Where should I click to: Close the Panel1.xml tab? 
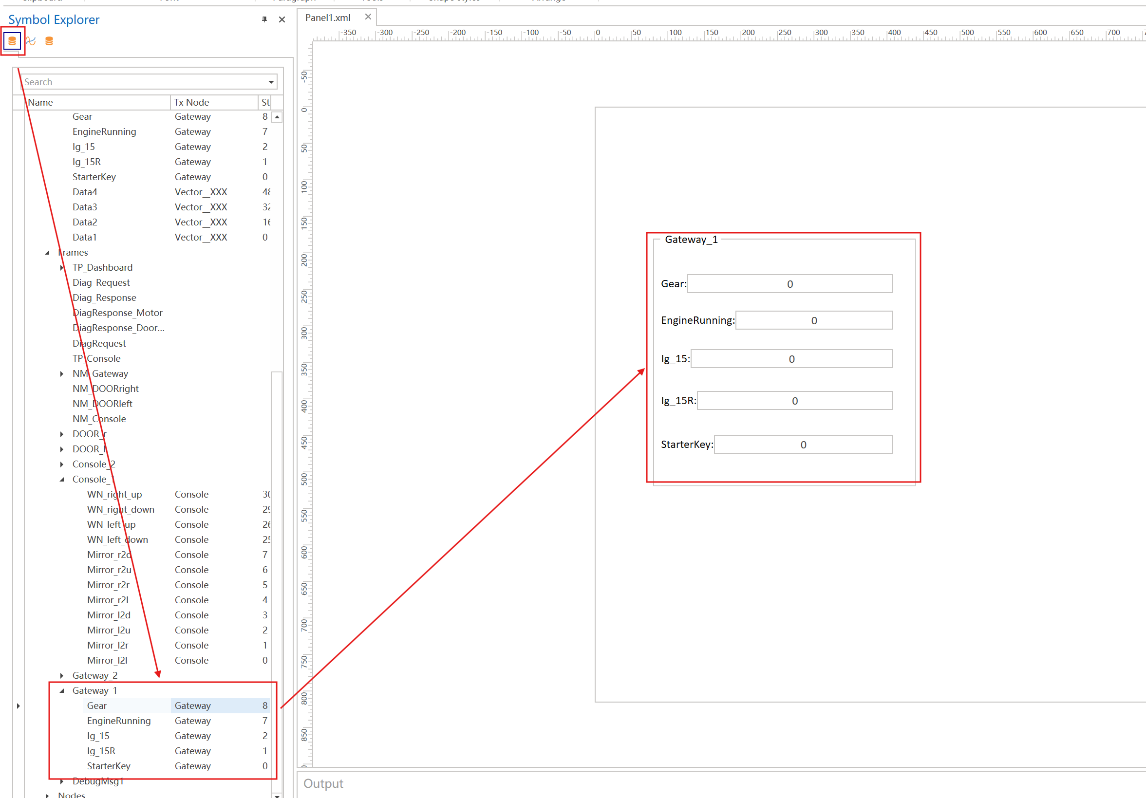point(368,17)
